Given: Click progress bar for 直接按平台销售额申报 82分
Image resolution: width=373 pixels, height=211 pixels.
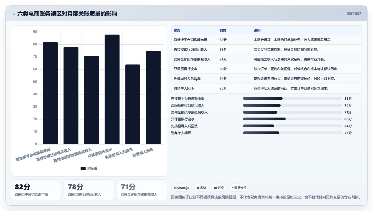Looking at the screenshot, I should (x=292, y=98).
